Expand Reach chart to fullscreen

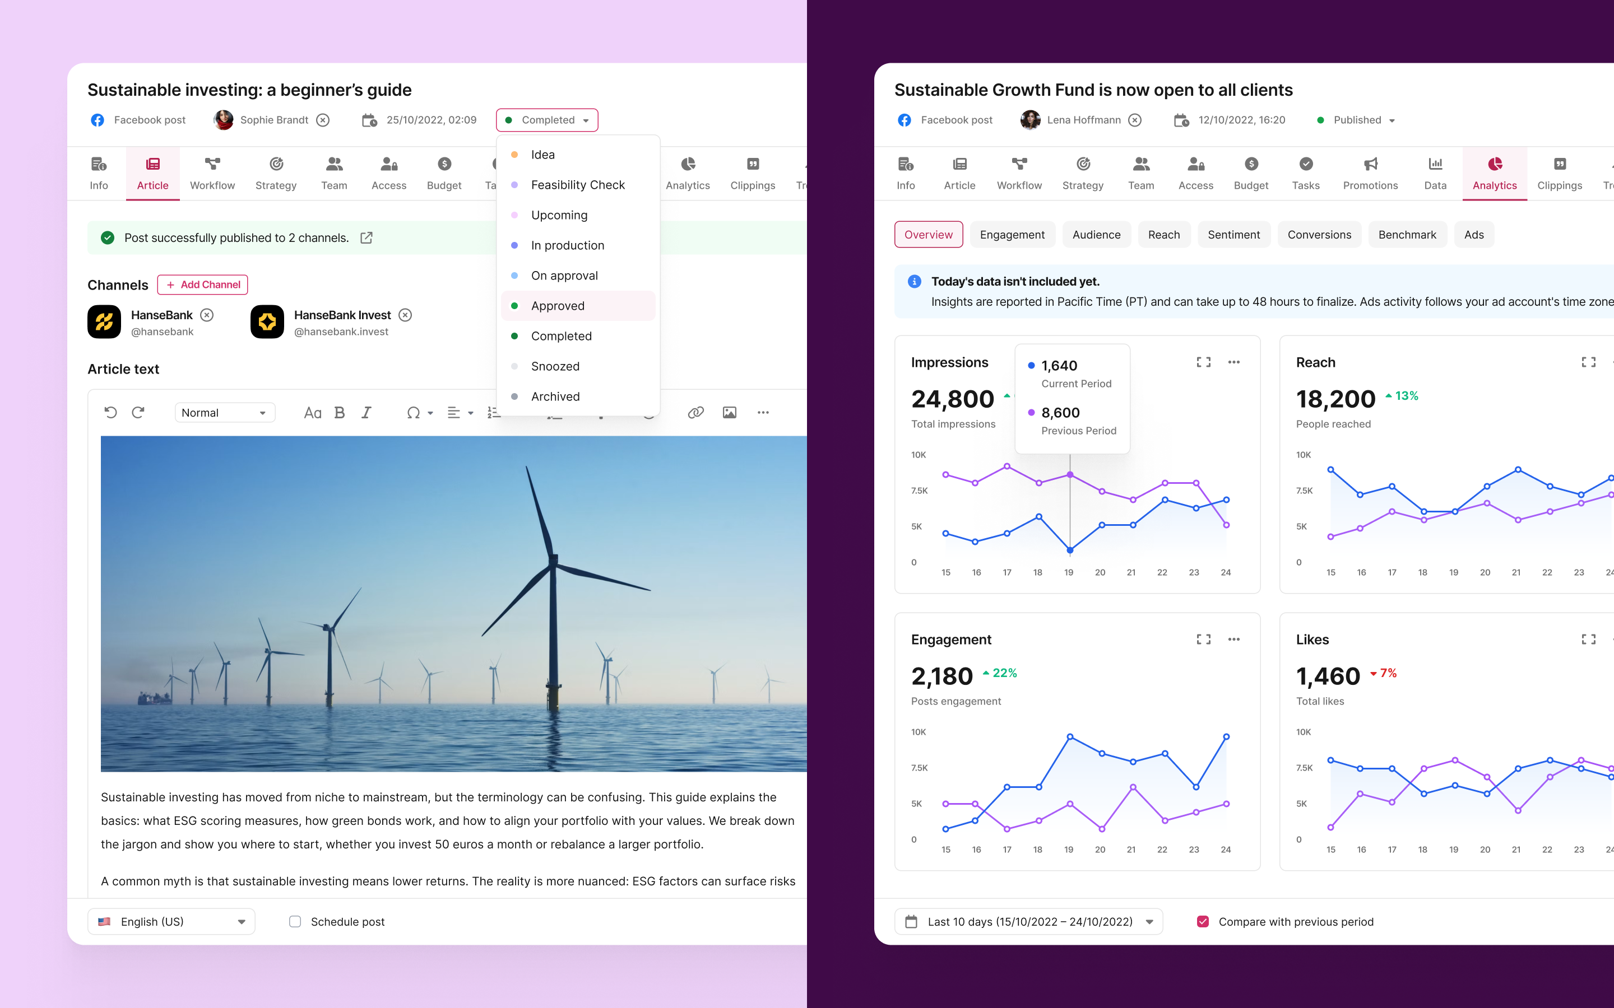[1589, 362]
